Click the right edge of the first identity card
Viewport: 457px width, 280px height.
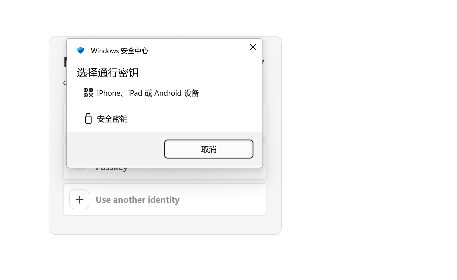click(265, 120)
